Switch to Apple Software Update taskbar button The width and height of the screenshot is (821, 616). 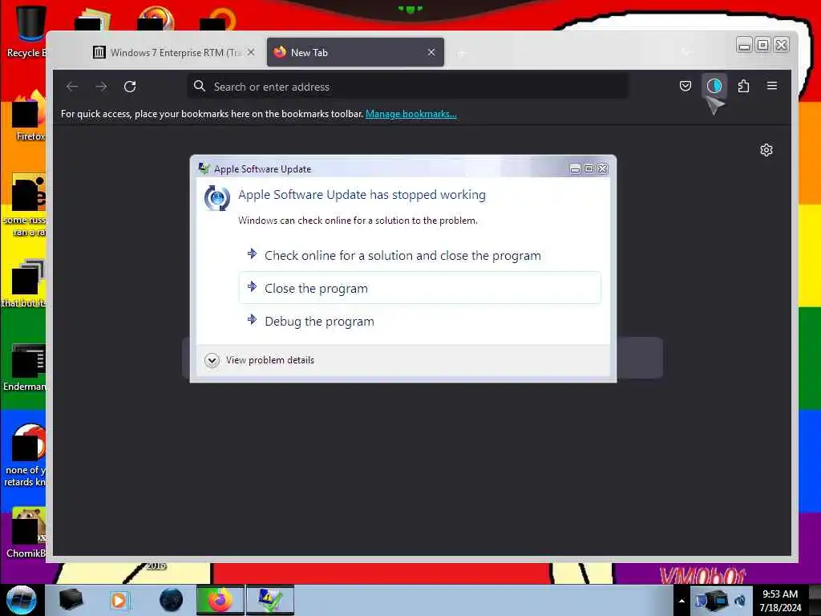[270, 600]
